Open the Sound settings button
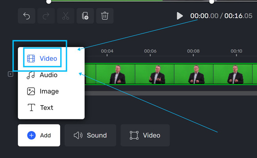This screenshot has height=158, width=257. tap(90, 135)
